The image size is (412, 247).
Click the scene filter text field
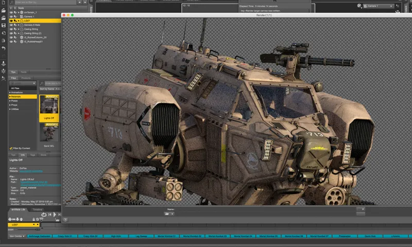(x=45, y=3)
